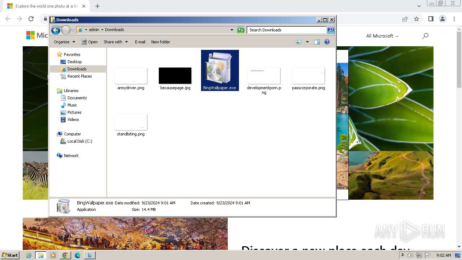Image resolution: width=462 pixels, height=260 pixels.
Task: Click admin in the address breadcrumb
Action: (94, 30)
